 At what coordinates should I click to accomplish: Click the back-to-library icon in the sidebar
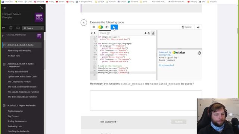tap(4, 8)
